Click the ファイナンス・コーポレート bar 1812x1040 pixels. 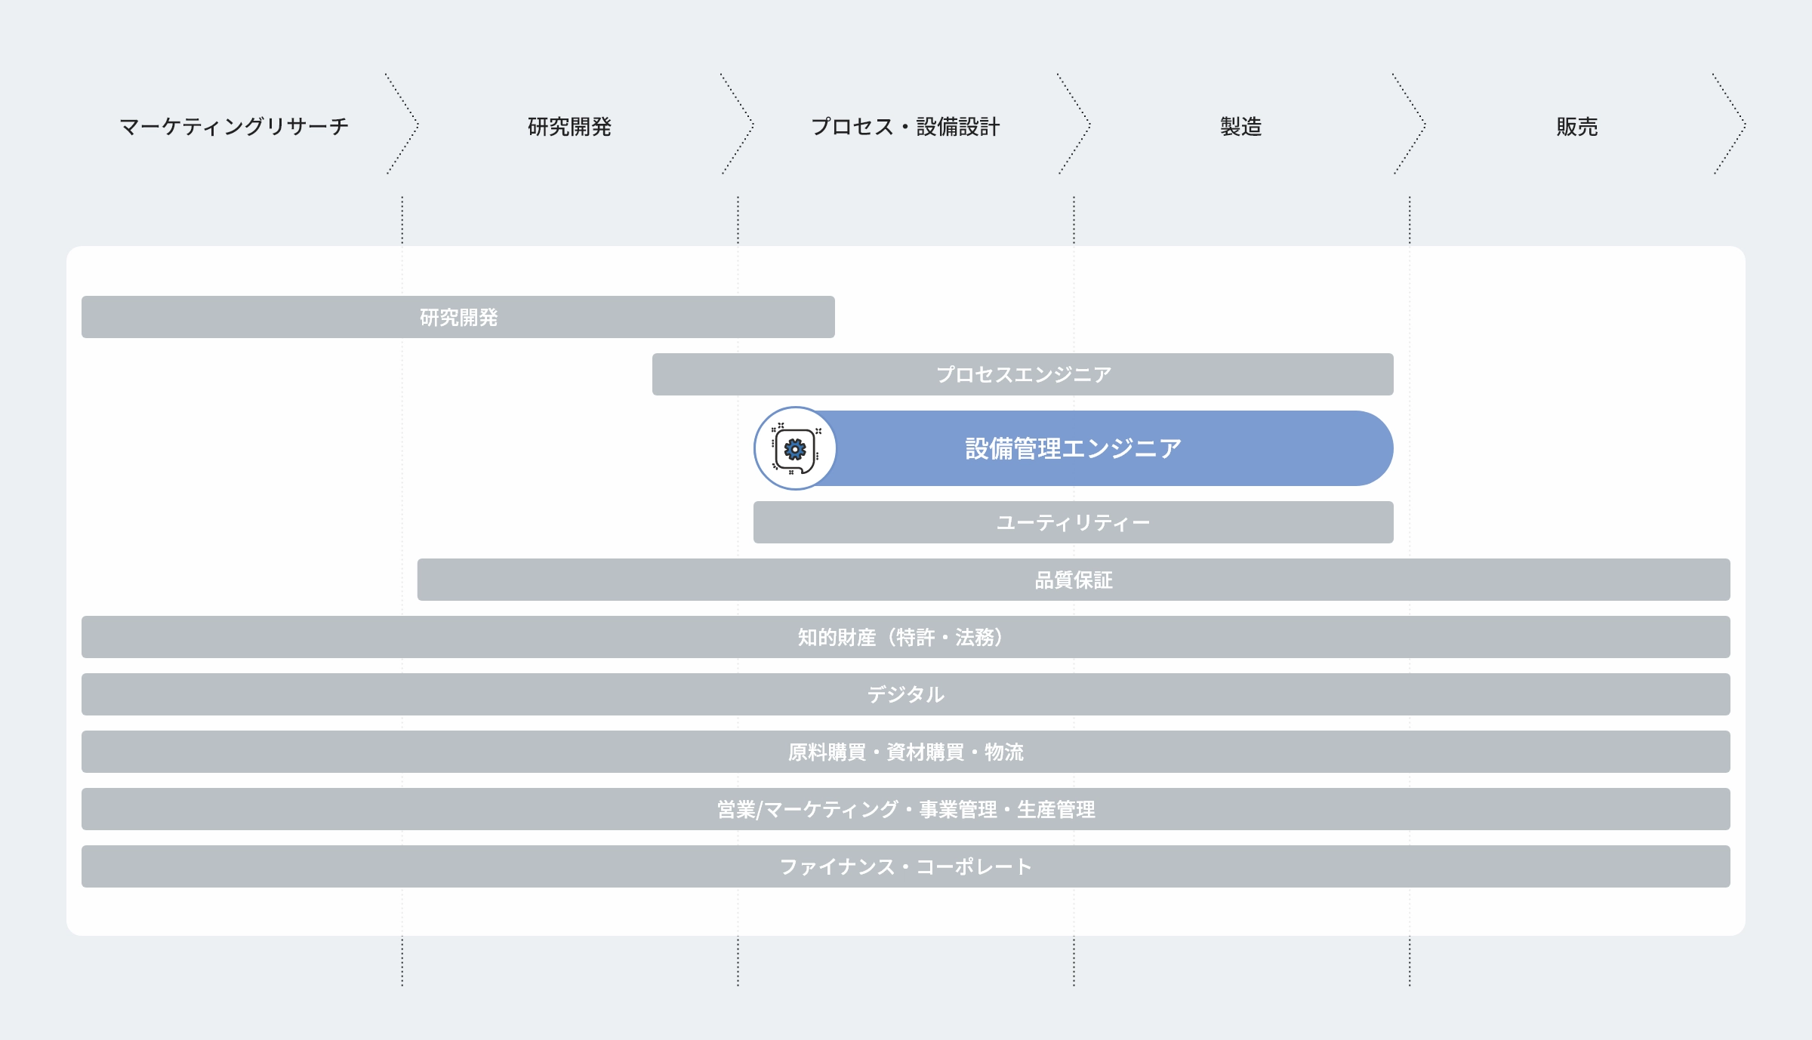pos(905,866)
